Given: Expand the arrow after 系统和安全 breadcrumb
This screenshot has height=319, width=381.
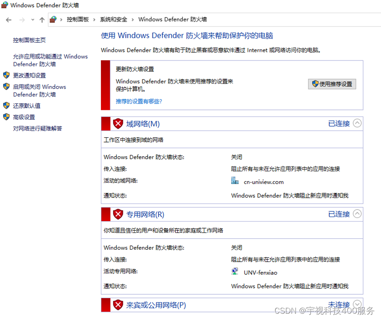Looking at the screenshot, I should (133, 20).
